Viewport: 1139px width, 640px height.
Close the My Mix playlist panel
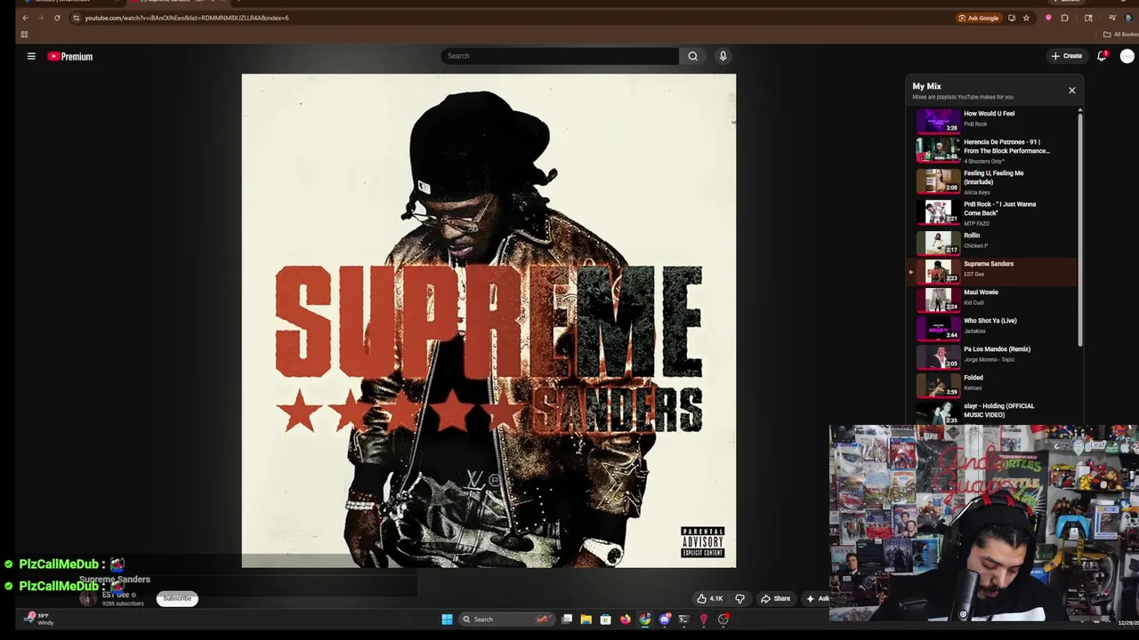click(x=1071, y=90)
